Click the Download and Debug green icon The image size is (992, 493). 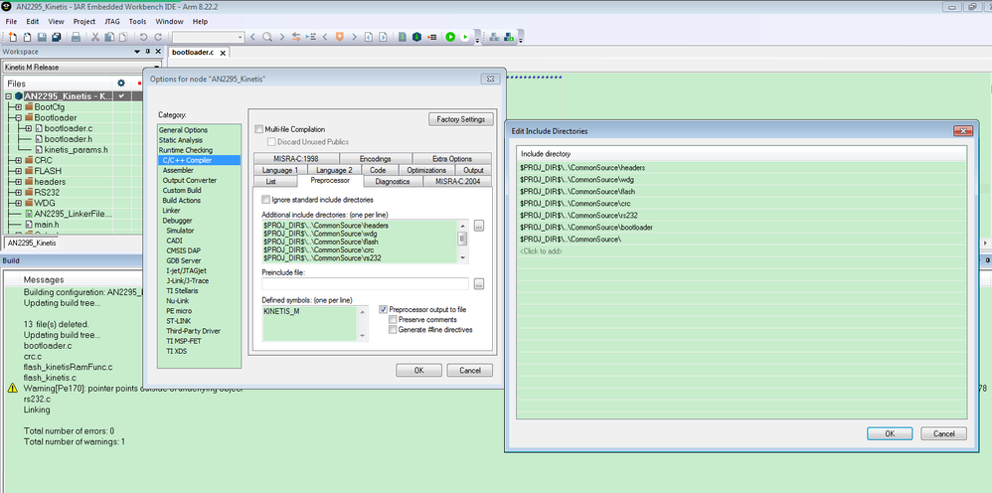(450, 38)
